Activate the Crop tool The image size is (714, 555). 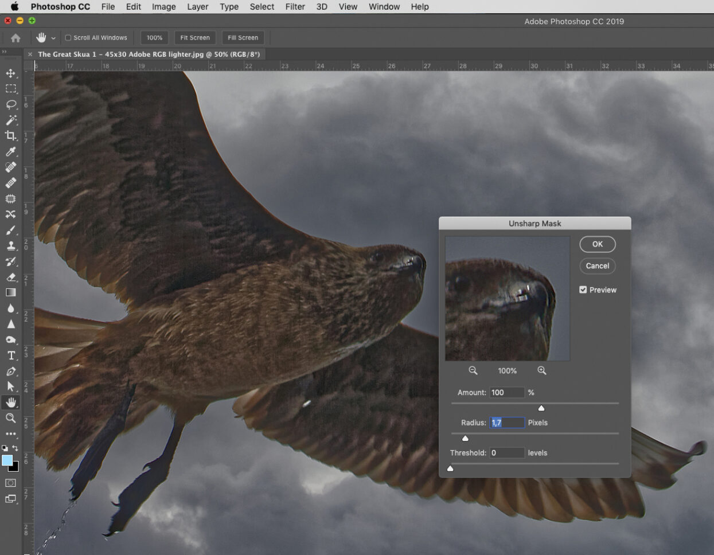(x=11, y=136)
